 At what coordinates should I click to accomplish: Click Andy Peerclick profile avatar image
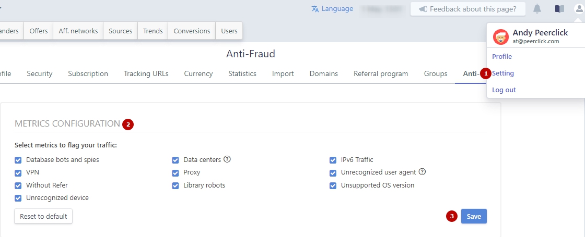coord(501,37)
